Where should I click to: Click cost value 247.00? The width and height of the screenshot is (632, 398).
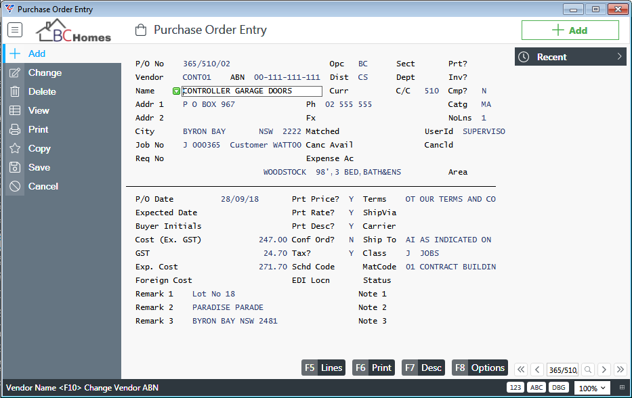coord(273,240)
